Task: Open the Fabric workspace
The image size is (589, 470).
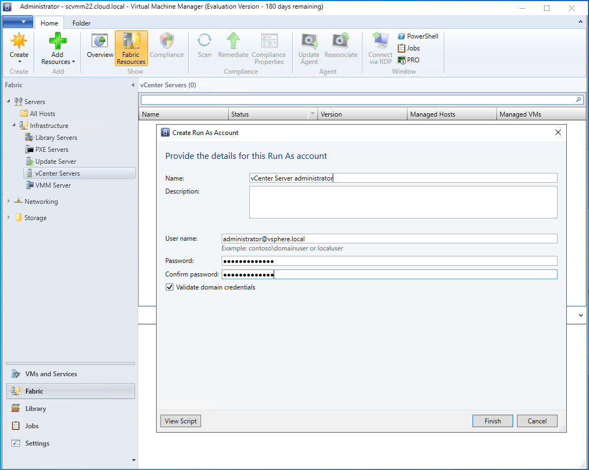Action: 70,391
